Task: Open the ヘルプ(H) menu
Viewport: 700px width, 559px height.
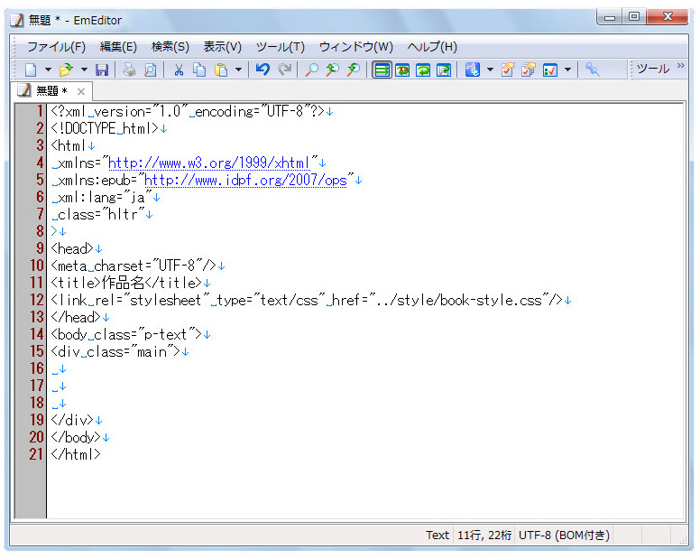Action: tap(432, 46)
